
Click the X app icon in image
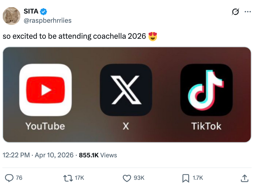click(126, 90)
